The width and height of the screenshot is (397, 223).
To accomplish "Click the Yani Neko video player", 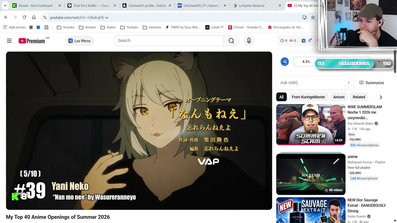I will tap(139, 131).
